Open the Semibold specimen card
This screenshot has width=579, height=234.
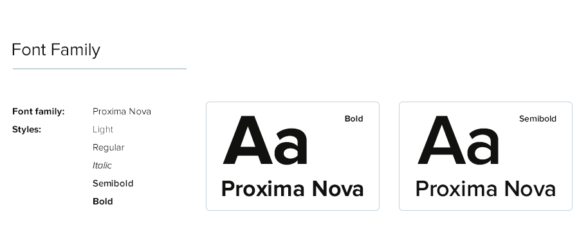[x=486, y=156]
